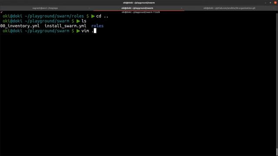This screenshot has height=156, width=278.
Task: Click the 'install_swarm.yml' file name
Action: point(65,26)
